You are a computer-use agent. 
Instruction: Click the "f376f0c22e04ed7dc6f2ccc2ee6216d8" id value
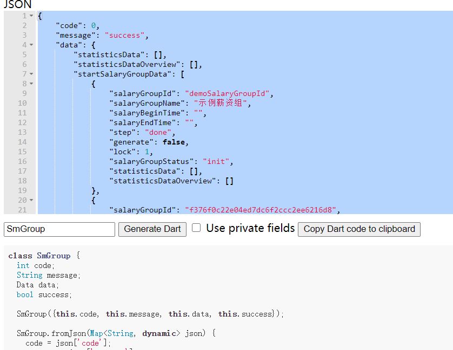[x=261, y=210]
